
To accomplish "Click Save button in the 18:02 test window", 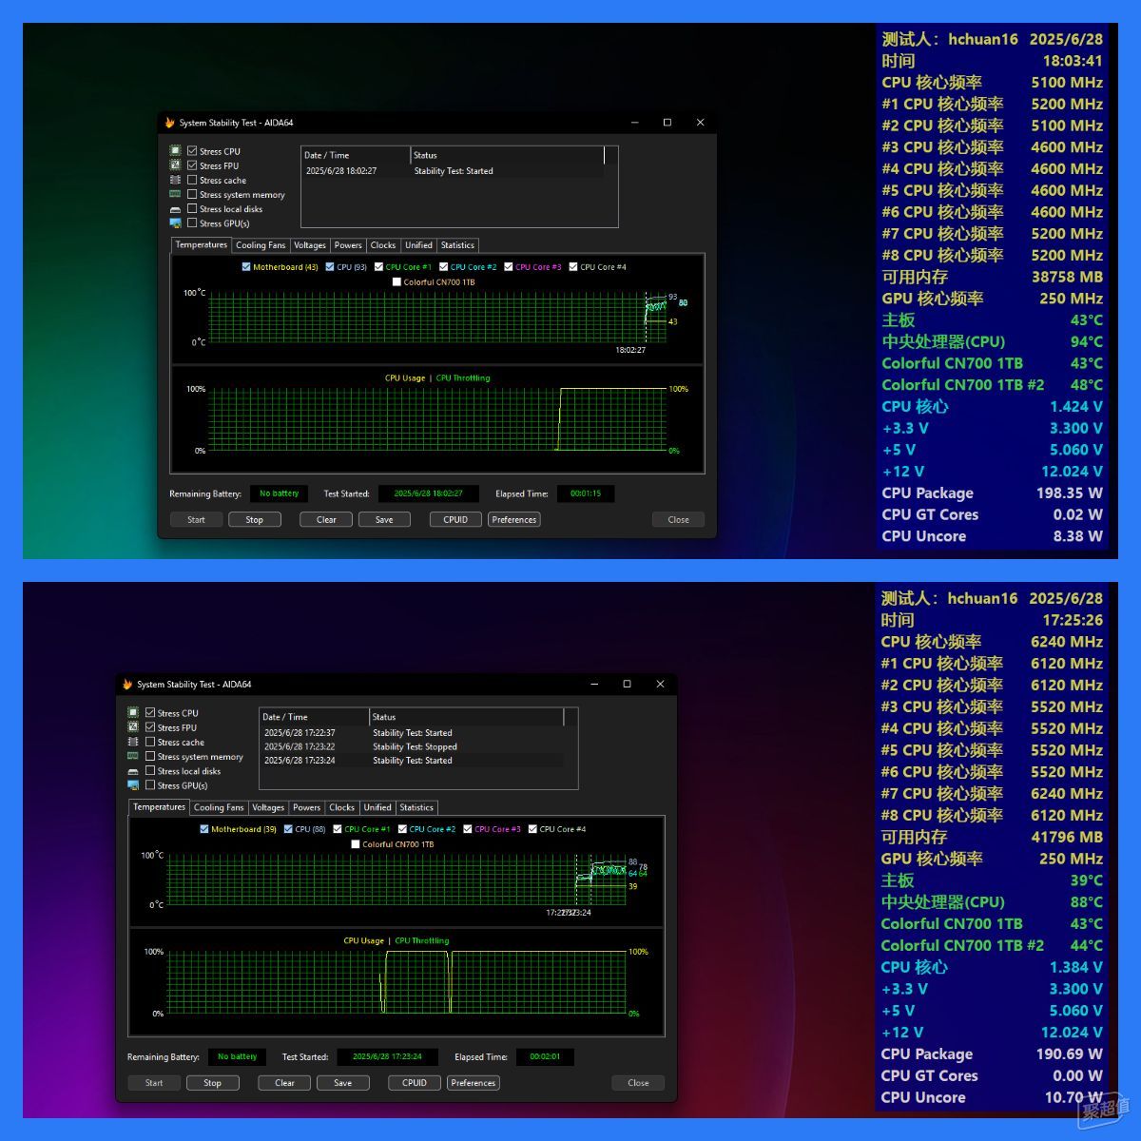I will click(384, 519).
